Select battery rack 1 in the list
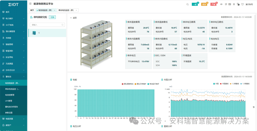 tap(47, 33)
